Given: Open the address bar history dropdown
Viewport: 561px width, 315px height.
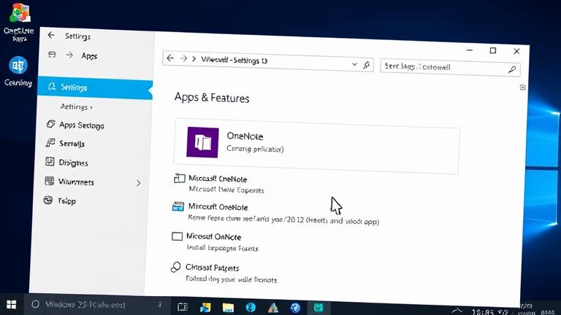Looking at the screenshot, I should 354,64.
